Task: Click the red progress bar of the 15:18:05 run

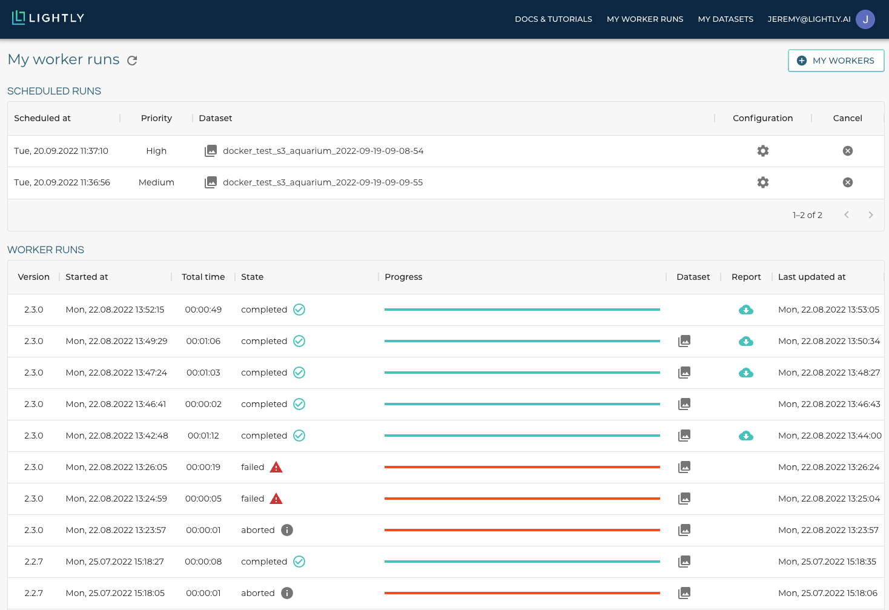Action: 522,593
